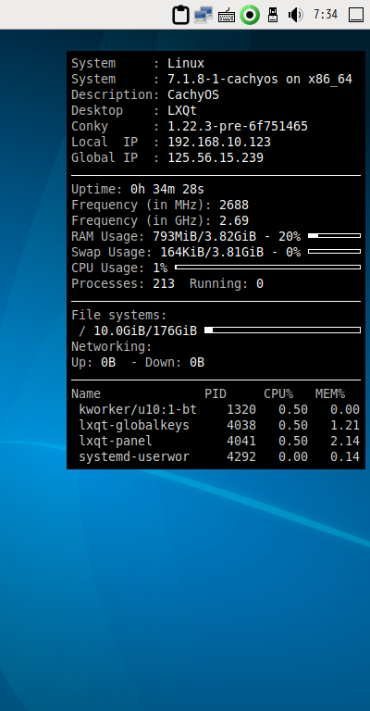This screenshot has width=370, height=711.
Task: Click the local IP 192.168.10.123
Action: [x=219, y=142]
